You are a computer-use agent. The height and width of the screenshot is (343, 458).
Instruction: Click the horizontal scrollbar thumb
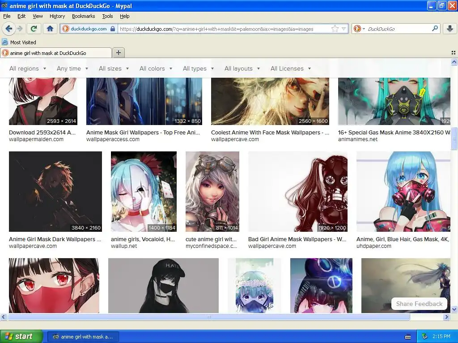209,317
